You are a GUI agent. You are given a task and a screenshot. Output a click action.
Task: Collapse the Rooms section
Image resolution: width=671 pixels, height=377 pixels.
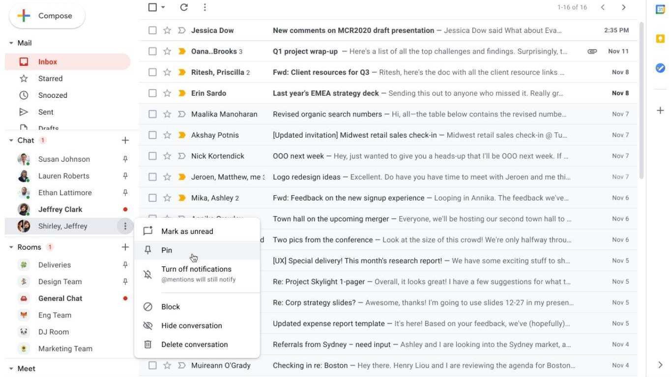click(11, 247)
